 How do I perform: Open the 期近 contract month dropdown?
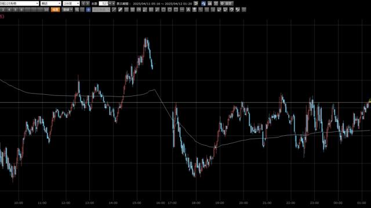point(51,3)
